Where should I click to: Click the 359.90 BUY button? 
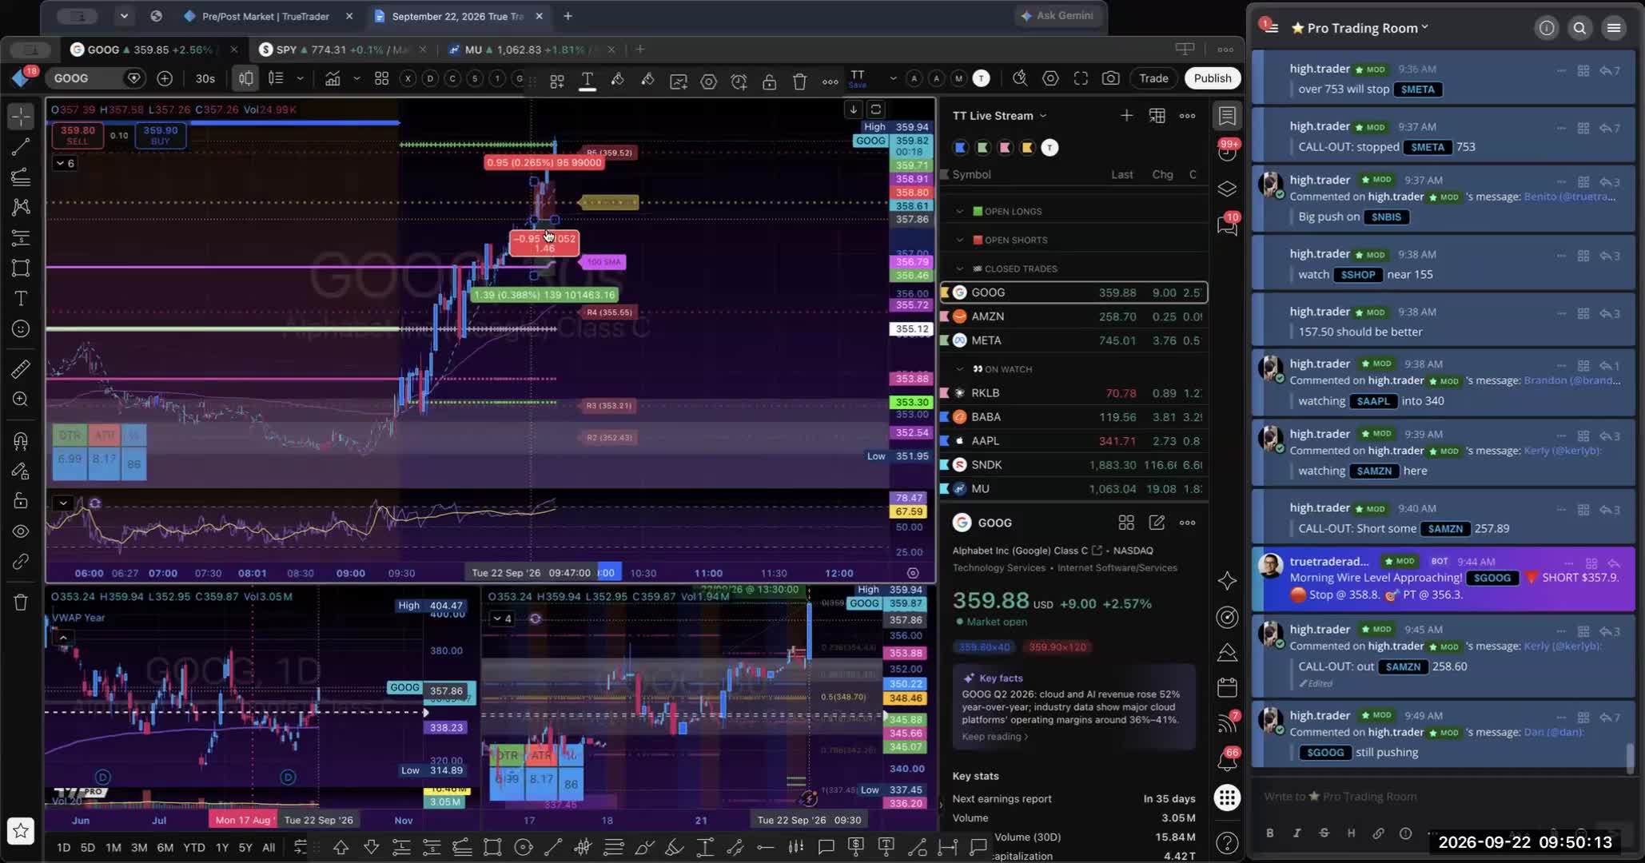click(161, 135)
